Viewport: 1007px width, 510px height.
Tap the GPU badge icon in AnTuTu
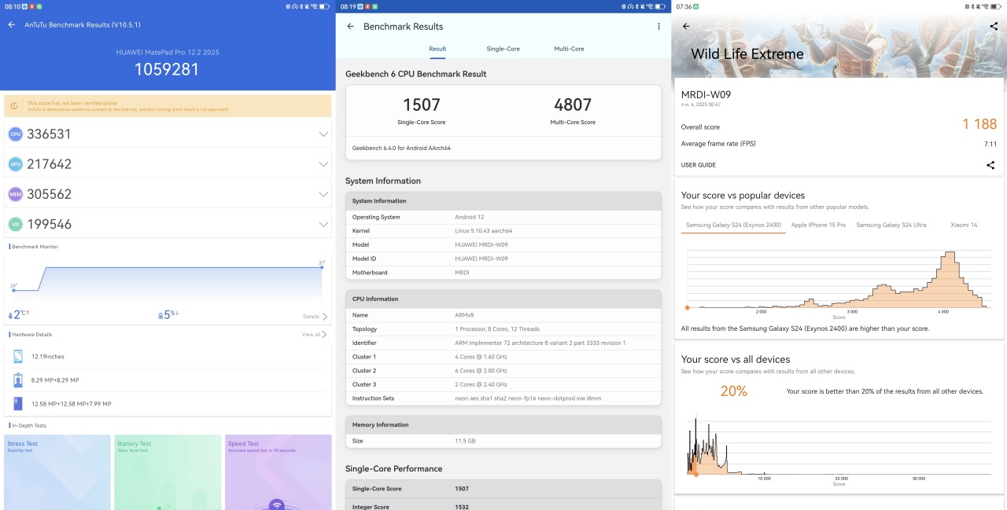(x=15, y=164)
